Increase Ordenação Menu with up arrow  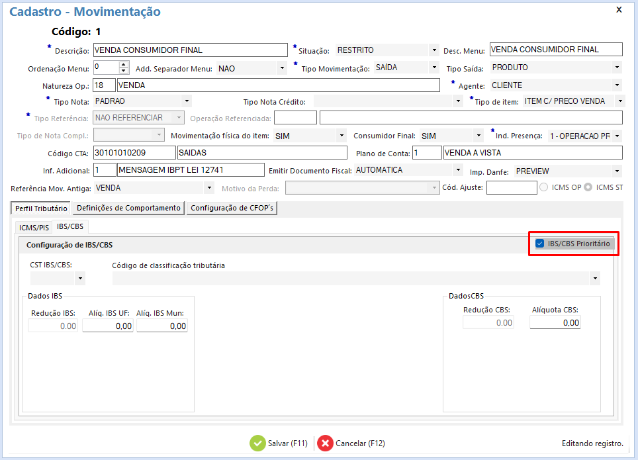[124, 64]
